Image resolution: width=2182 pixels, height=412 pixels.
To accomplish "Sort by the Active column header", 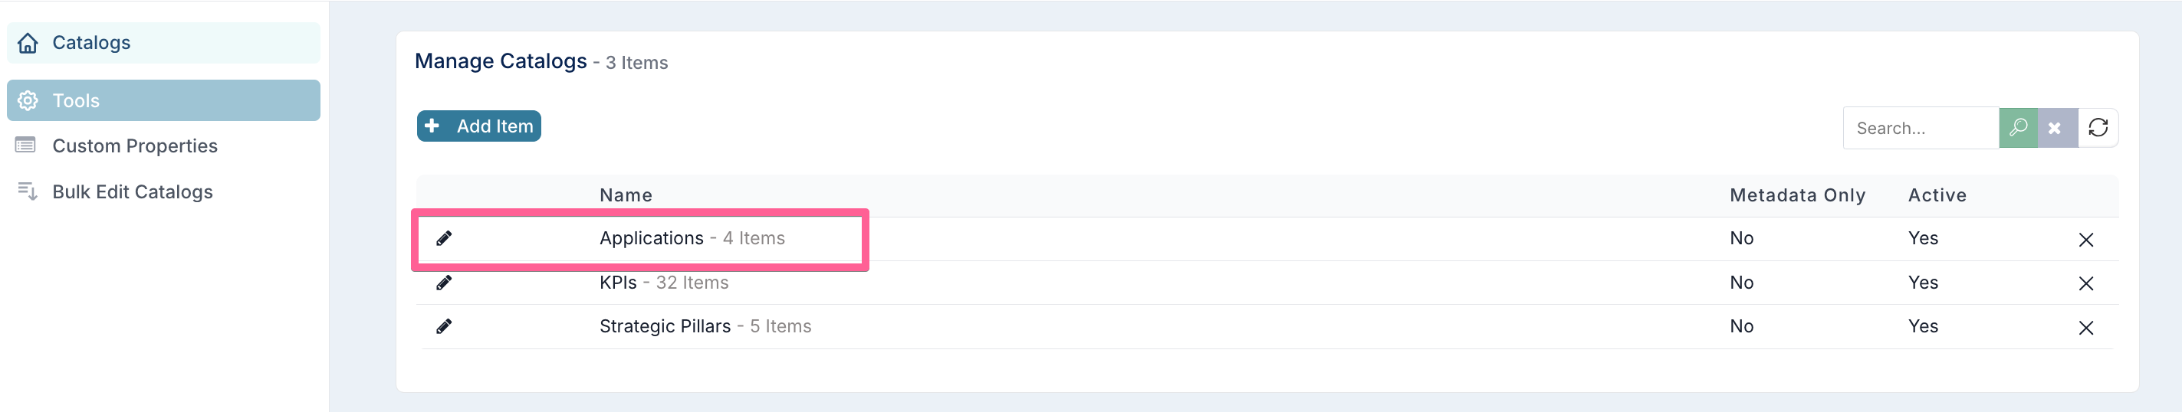I will [x=1937, y=195].
